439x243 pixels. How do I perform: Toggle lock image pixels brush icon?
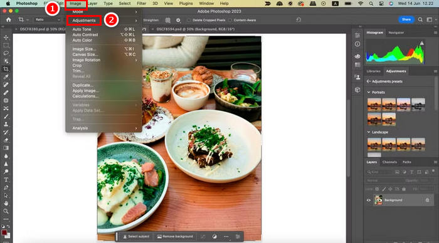point(384,189)
